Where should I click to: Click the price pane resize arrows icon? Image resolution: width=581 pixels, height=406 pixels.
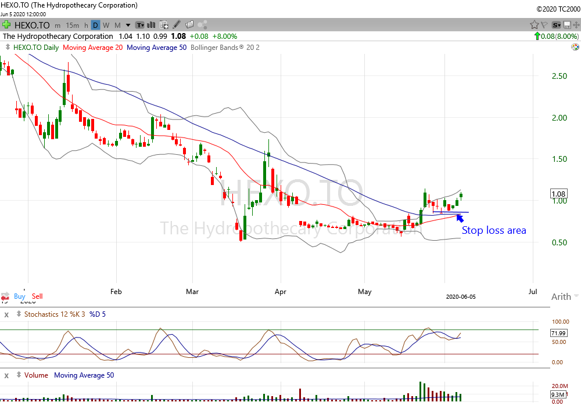(x=8, y=47)
